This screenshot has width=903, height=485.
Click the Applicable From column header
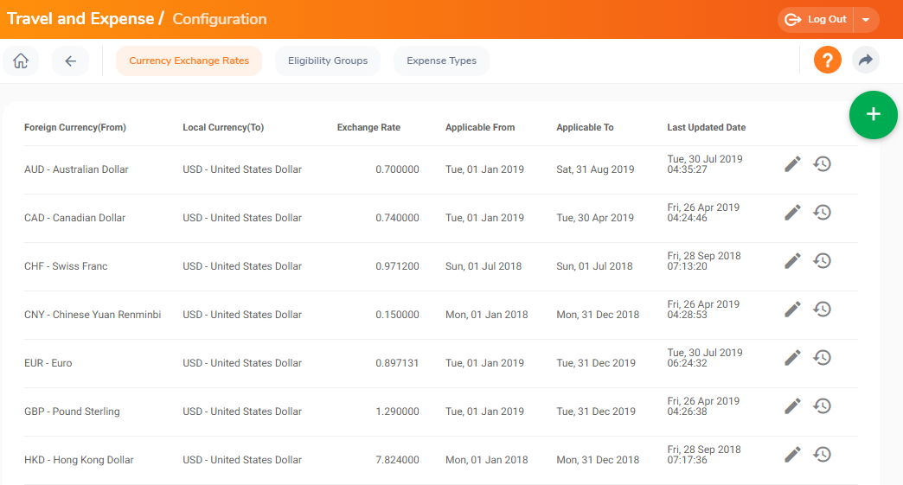point(480,127)
